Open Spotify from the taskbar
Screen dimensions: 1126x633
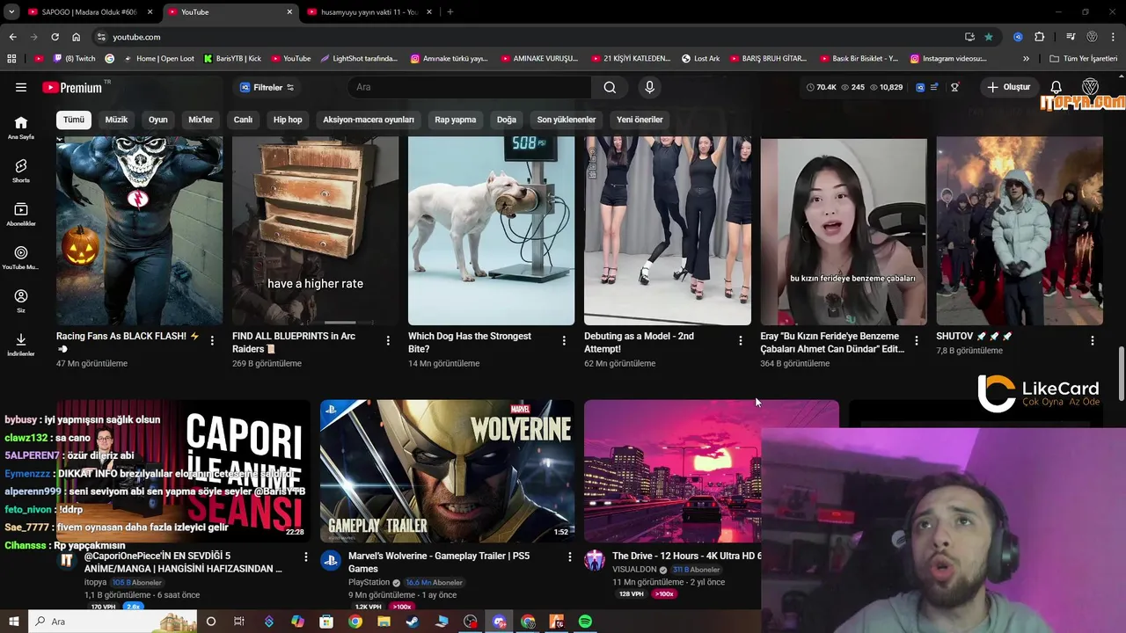[585, 622]
